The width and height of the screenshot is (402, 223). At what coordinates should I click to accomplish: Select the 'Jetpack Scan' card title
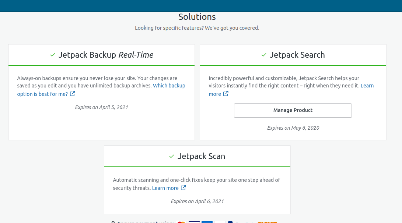(x=201, y=156)
